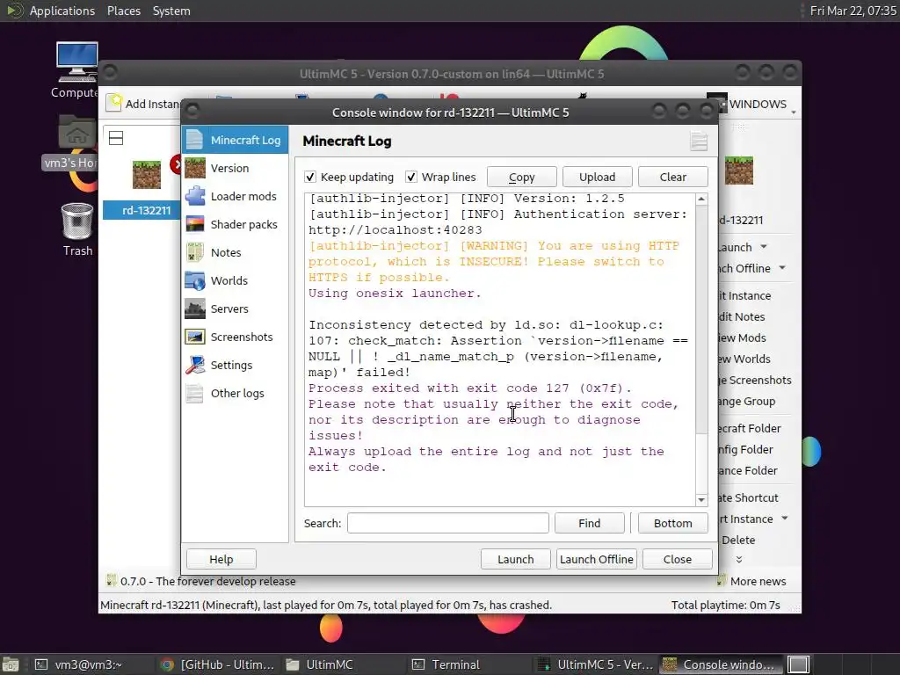Open the System menu
The height and width of the screenshot is (675, 900).
coord(171,11)
